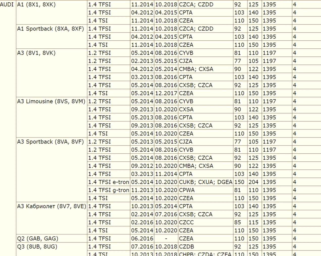The image size is (321, 256).
Task: Click 10.2013 start date in A3 Кабриолет CPTA row
Action: tap(142, 206)
